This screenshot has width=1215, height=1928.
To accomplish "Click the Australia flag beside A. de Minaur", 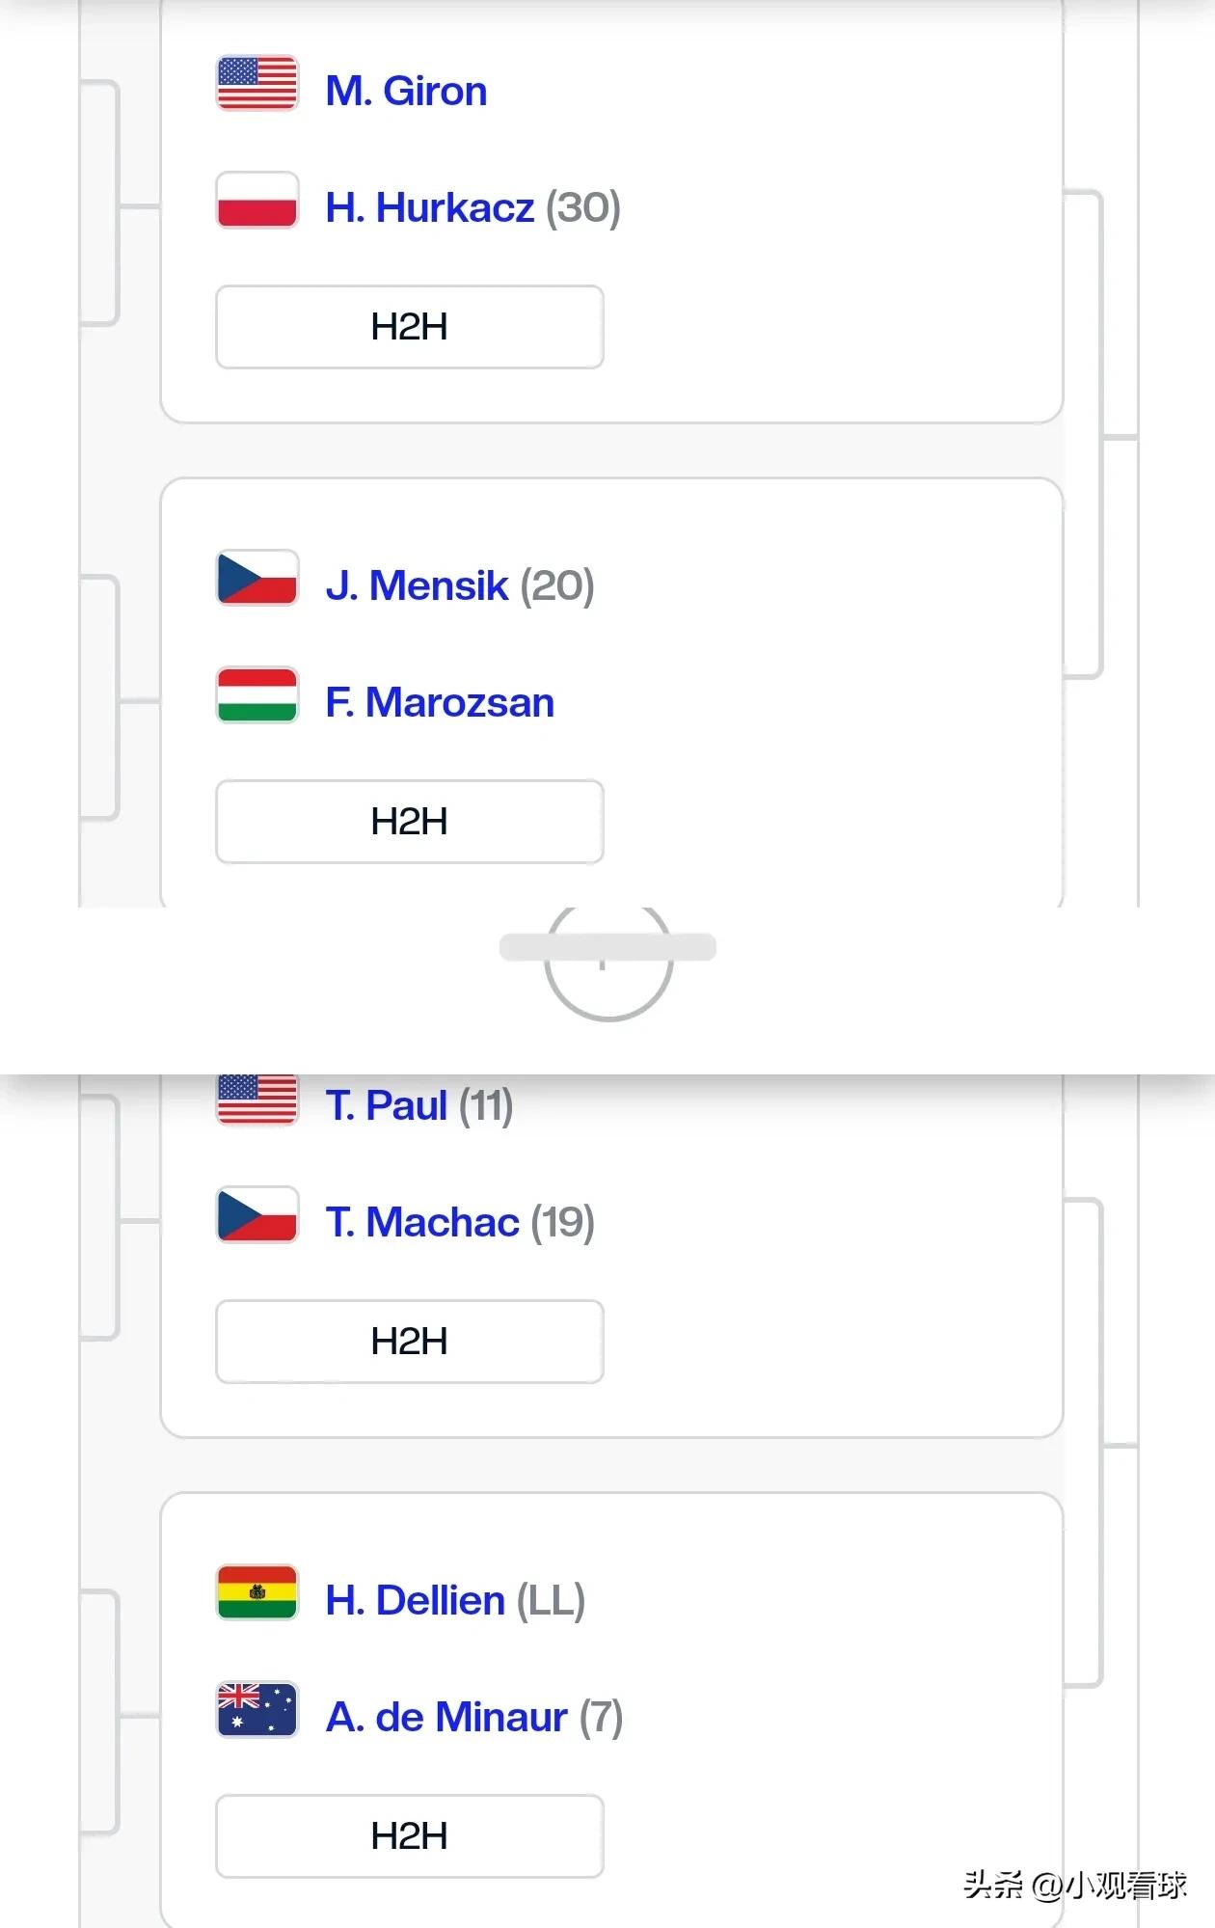I will click(x=257, y=1709).
